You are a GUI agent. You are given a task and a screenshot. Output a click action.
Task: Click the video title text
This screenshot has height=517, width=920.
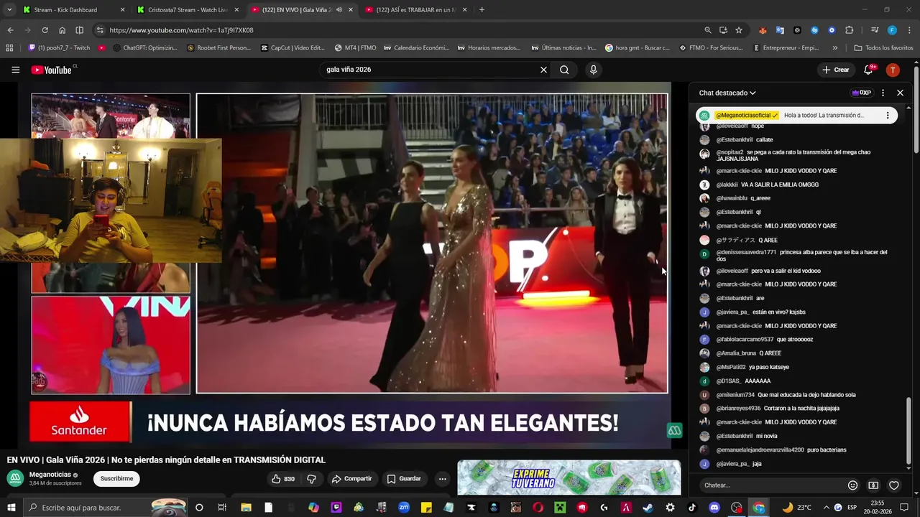[x=166, y=460]
